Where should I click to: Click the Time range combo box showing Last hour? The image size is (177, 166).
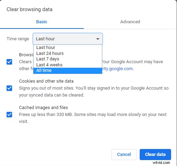pos(68,39)
